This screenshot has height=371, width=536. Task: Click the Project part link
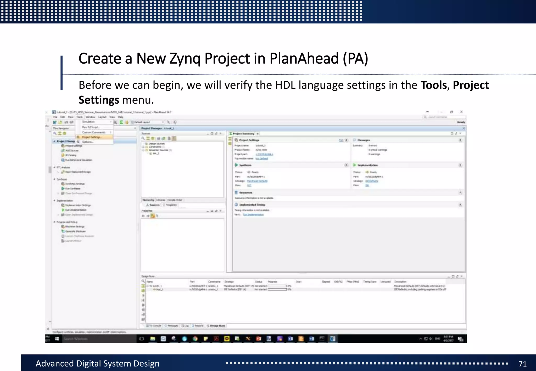tap(264, 154)
